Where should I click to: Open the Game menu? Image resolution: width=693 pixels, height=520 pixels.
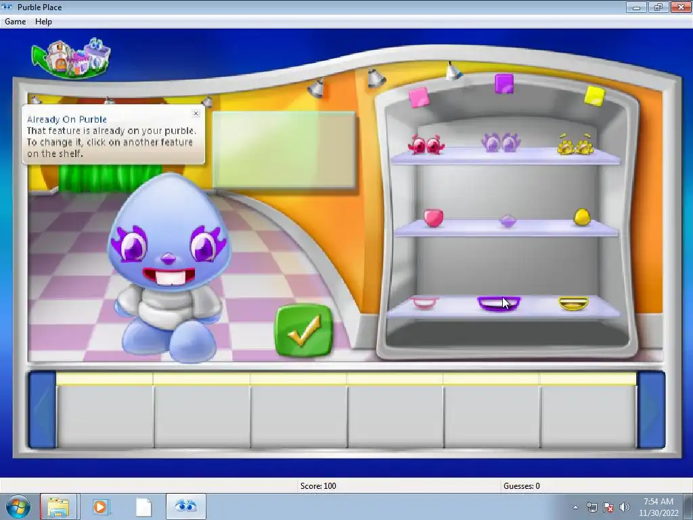(15, 21)
